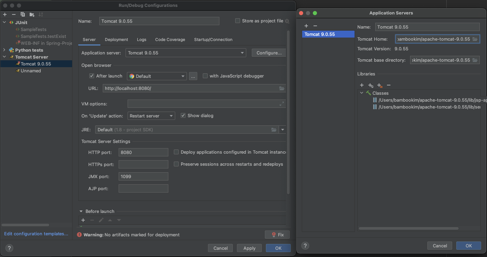Screen dimensions: 487x257
Task: Open project file storage gear settings
Action: point(287,21)
